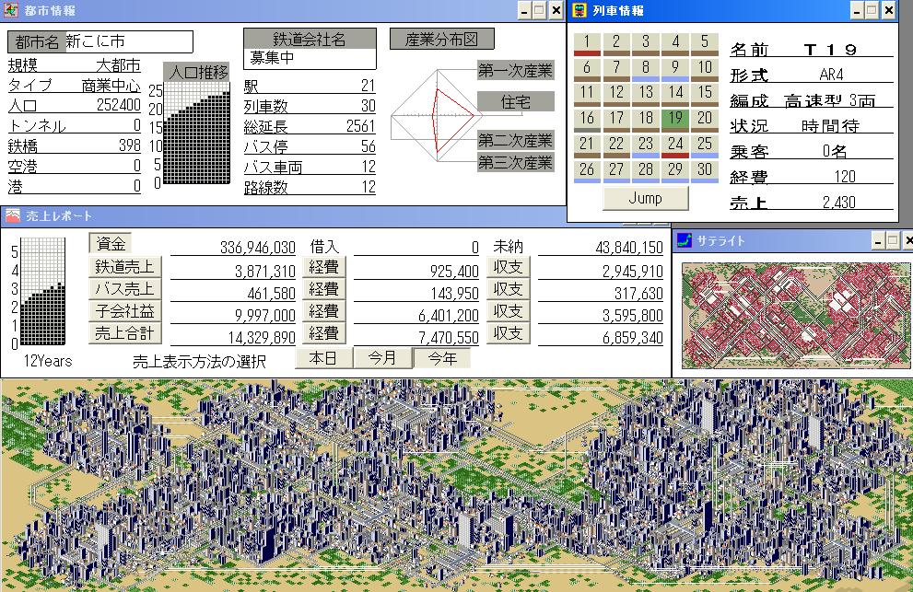Click the 鉄道売上 button
This screenshot has height=592, width=913.
click(x=124, y=267)
